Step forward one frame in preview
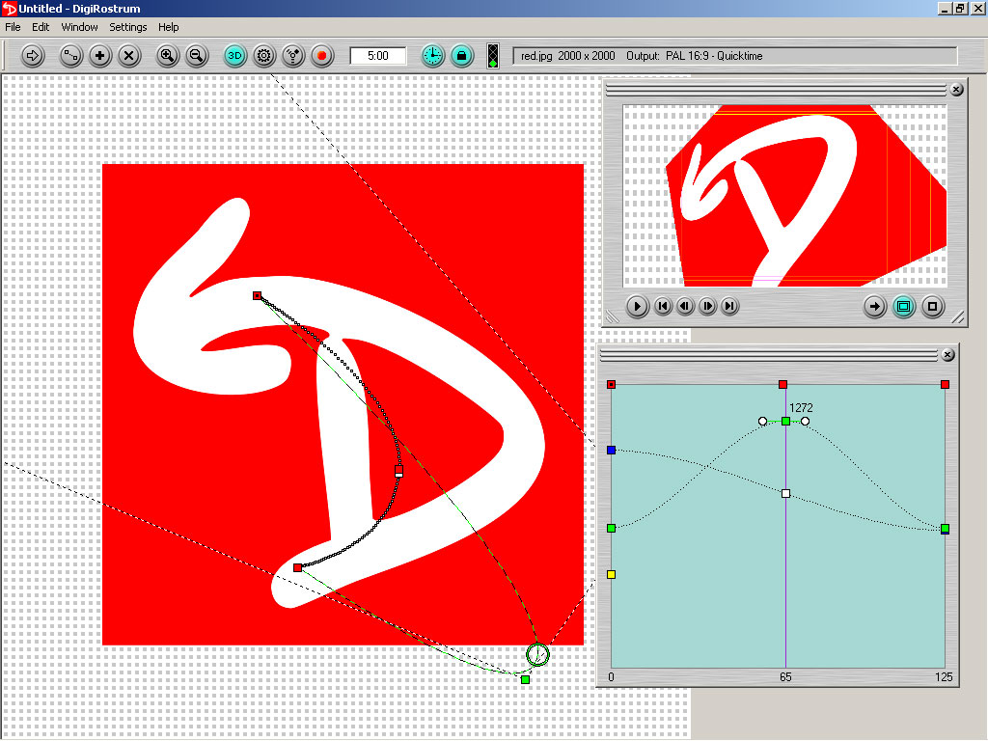 click(x=707, y=306)
